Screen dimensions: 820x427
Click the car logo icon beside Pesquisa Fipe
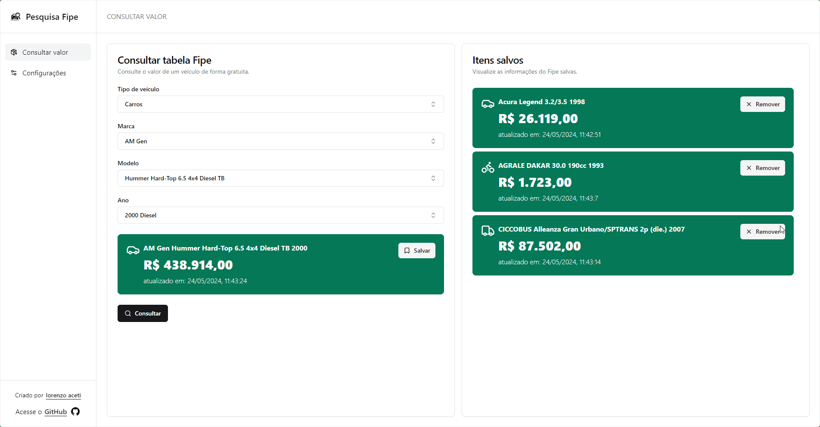(16, 16)
